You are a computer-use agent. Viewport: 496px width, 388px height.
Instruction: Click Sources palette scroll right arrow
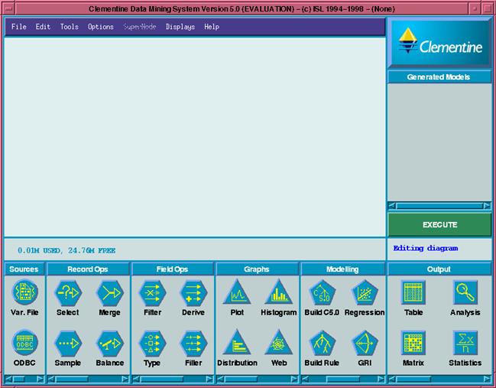(40, 379)
